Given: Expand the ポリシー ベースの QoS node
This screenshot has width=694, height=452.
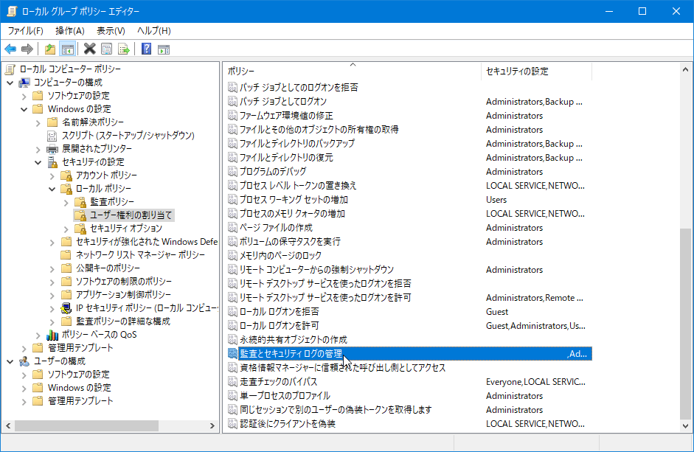Looking at the screenshot, I should coord(38,334).
